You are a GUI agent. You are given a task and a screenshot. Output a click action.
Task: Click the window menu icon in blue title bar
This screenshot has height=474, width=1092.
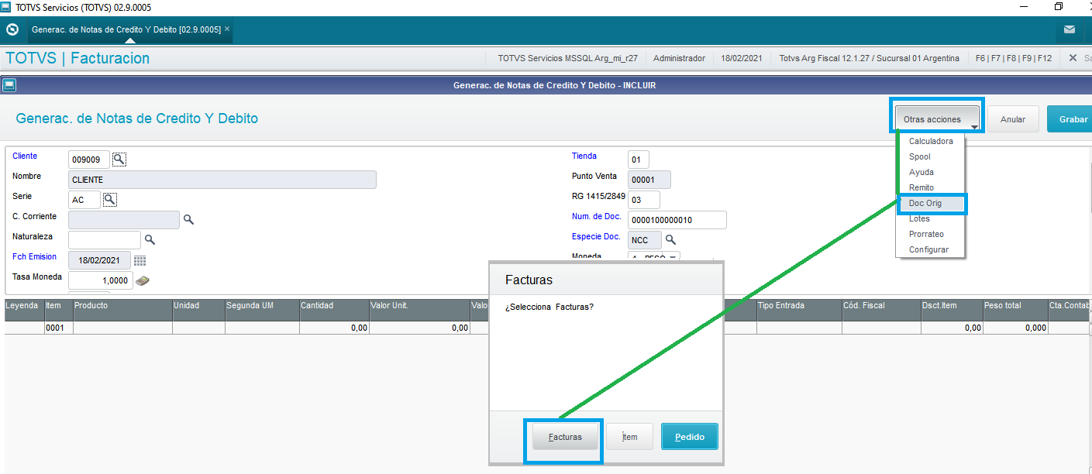click(x=9, y=85)
